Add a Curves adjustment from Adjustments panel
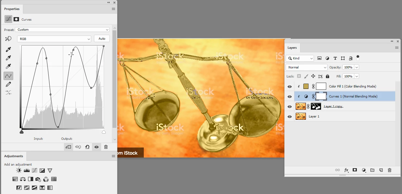 [34, 170]
